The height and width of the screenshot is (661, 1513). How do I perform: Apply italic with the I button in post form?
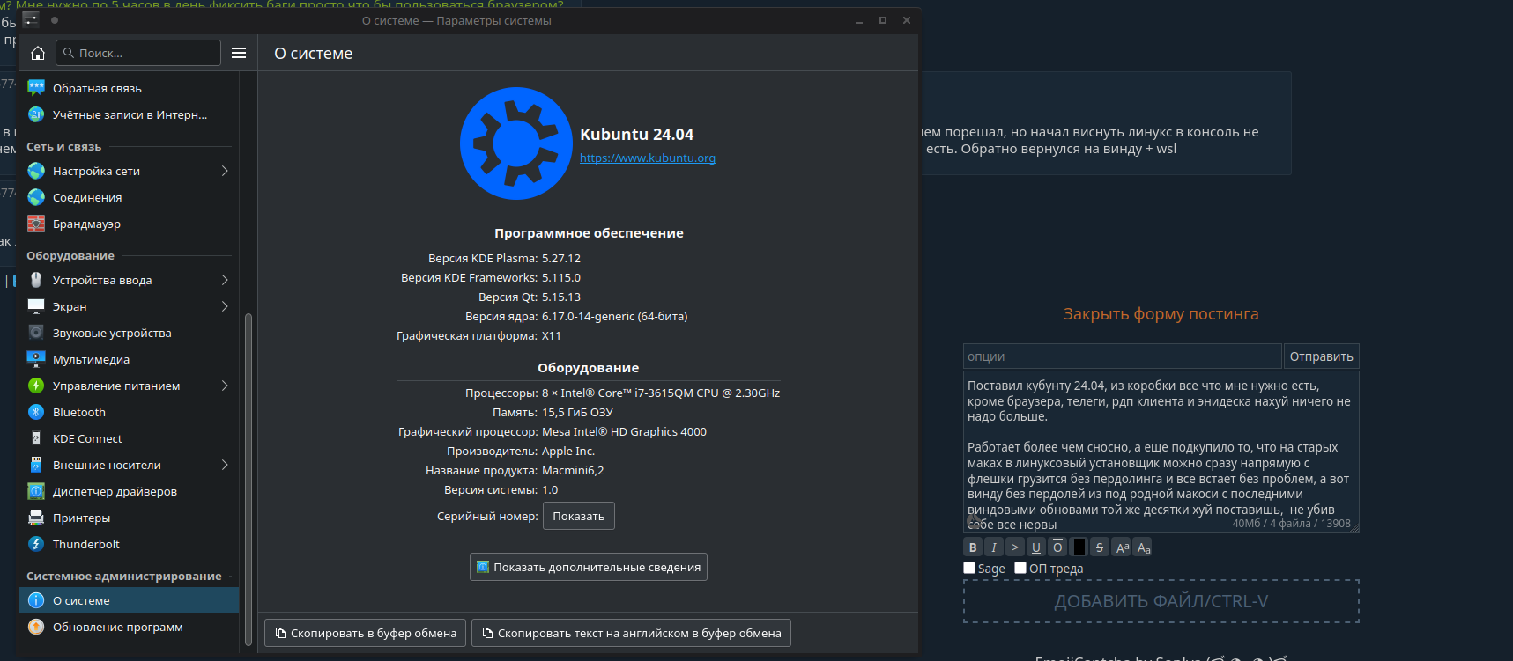coord(994,547)
